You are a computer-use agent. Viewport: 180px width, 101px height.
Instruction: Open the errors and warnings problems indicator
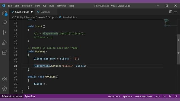pos(30,97)
